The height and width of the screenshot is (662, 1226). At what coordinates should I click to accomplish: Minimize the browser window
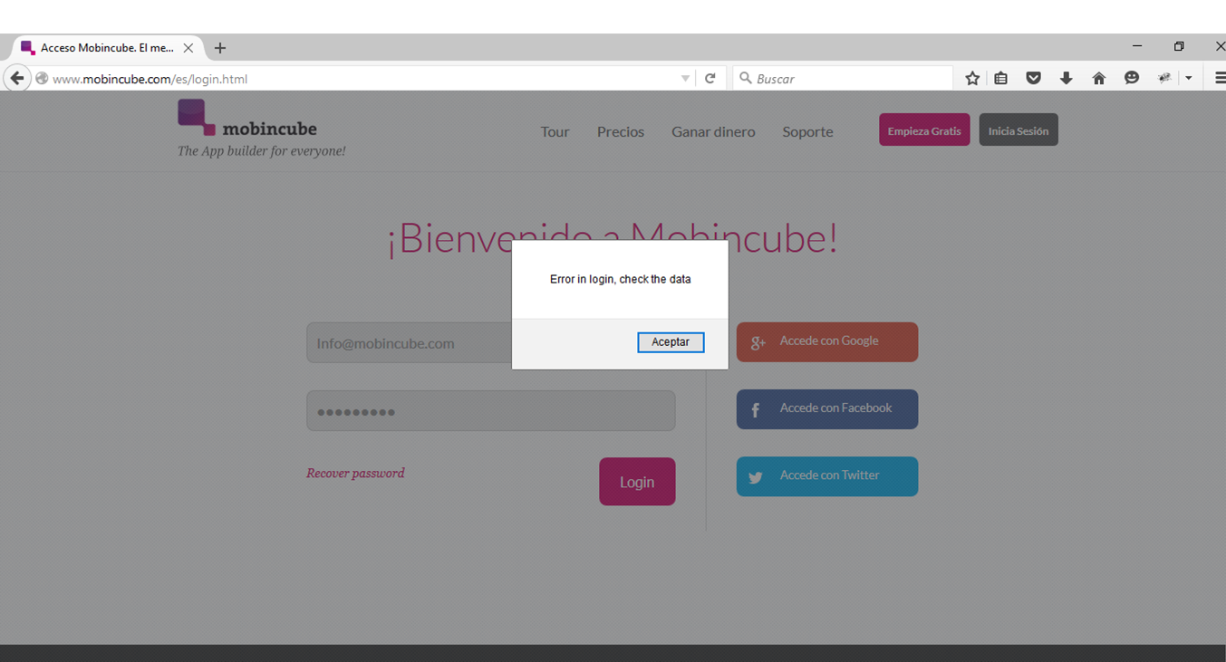click(1137, 46)
